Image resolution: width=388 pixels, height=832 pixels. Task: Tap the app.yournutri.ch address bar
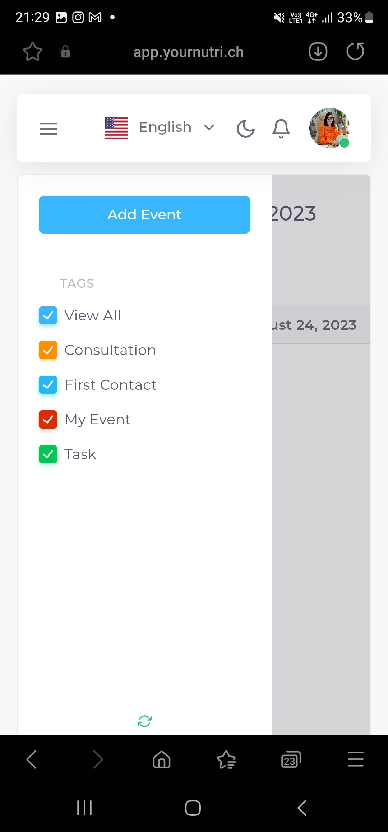click(189, 51)
